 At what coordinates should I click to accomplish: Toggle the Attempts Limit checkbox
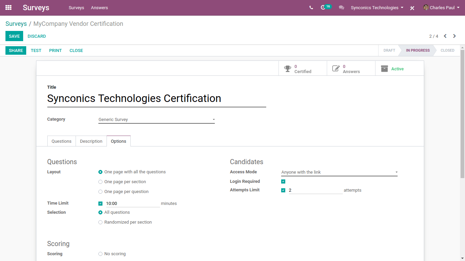[x=283, y=190]
